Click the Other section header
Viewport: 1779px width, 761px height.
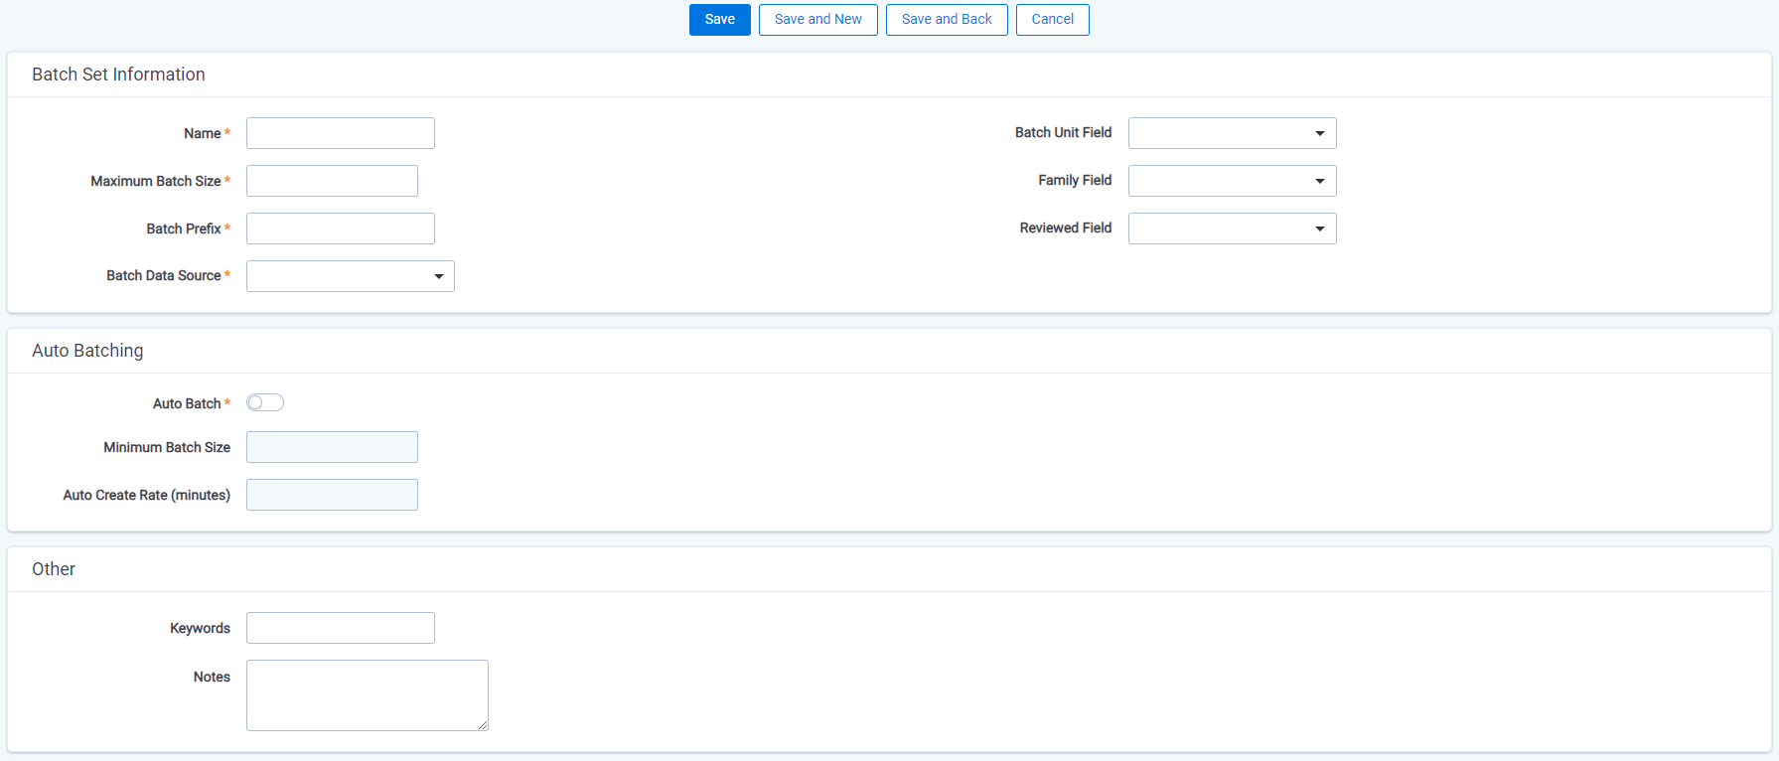tap(54, 569)
